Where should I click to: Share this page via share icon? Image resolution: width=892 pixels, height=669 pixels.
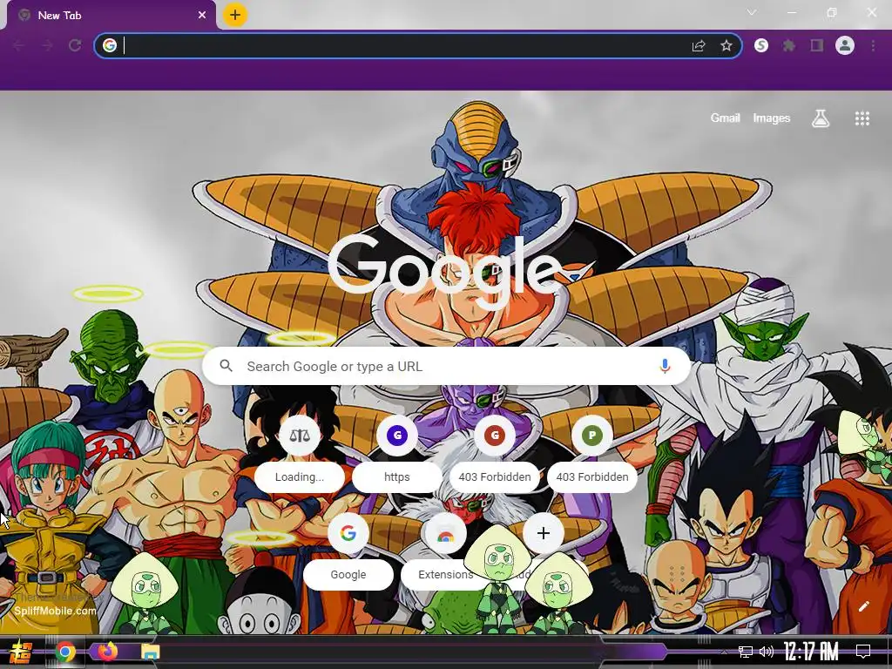tap(699, 45)
